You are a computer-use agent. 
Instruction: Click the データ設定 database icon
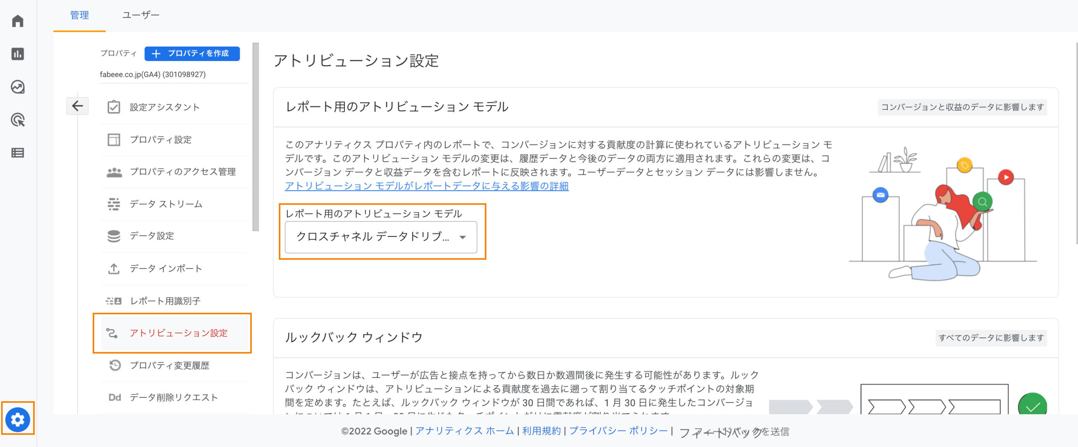[x=114, y=236]
